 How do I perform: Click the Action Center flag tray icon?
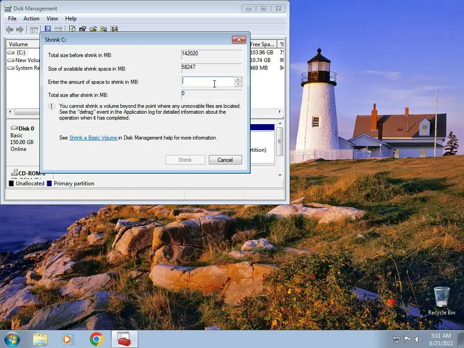(x=407, y=339)
